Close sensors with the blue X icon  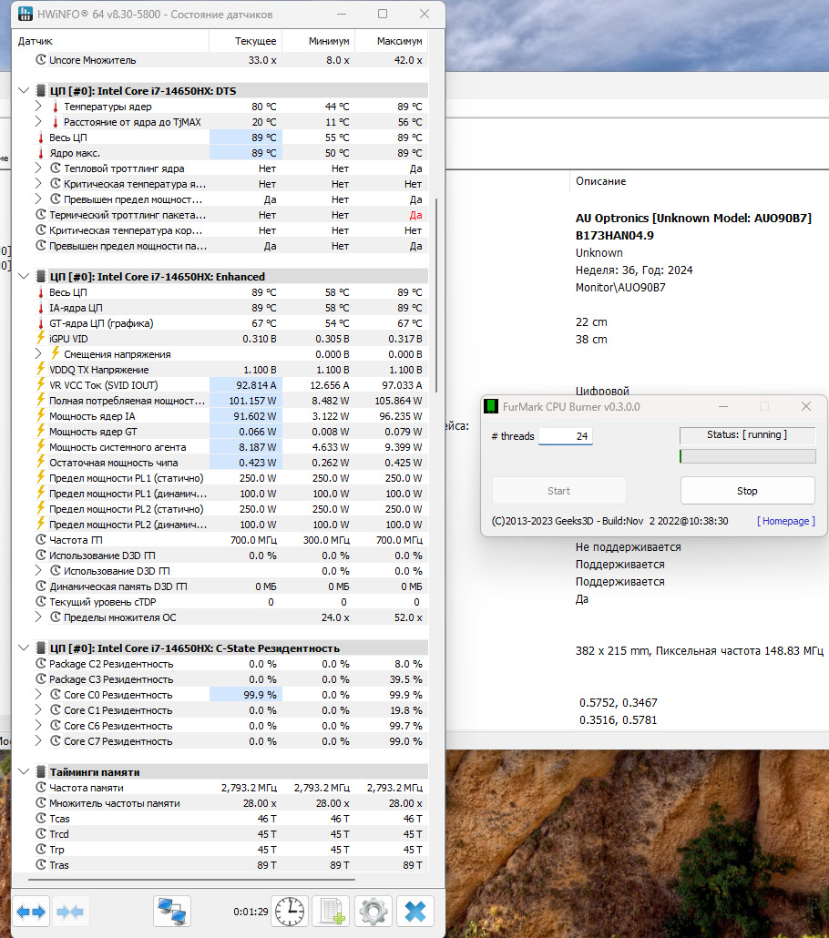click(x=414, y=911)
